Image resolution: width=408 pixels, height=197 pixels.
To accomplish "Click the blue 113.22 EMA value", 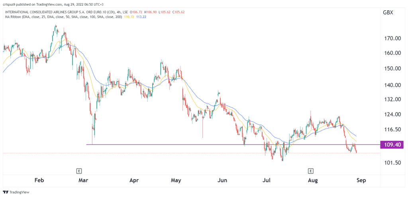I will pyautogui.click(x=138, y=17).
